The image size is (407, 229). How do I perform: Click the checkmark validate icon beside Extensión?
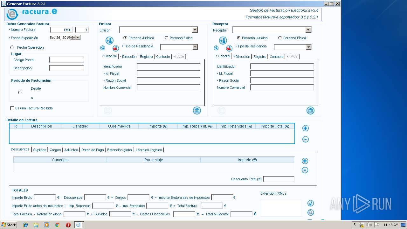click(x=311, y=203)
